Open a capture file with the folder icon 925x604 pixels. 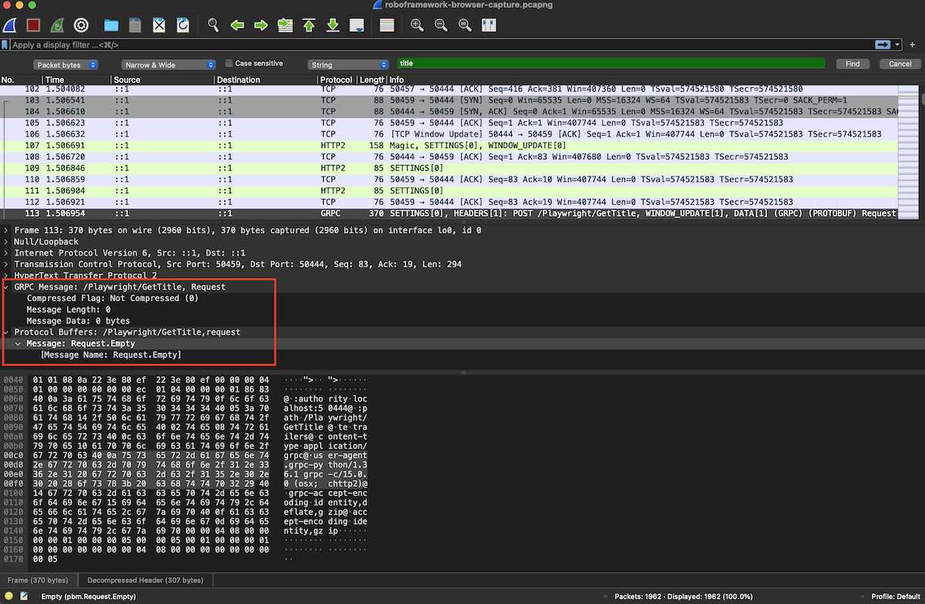pyautogui.click(x=109, y=25)
